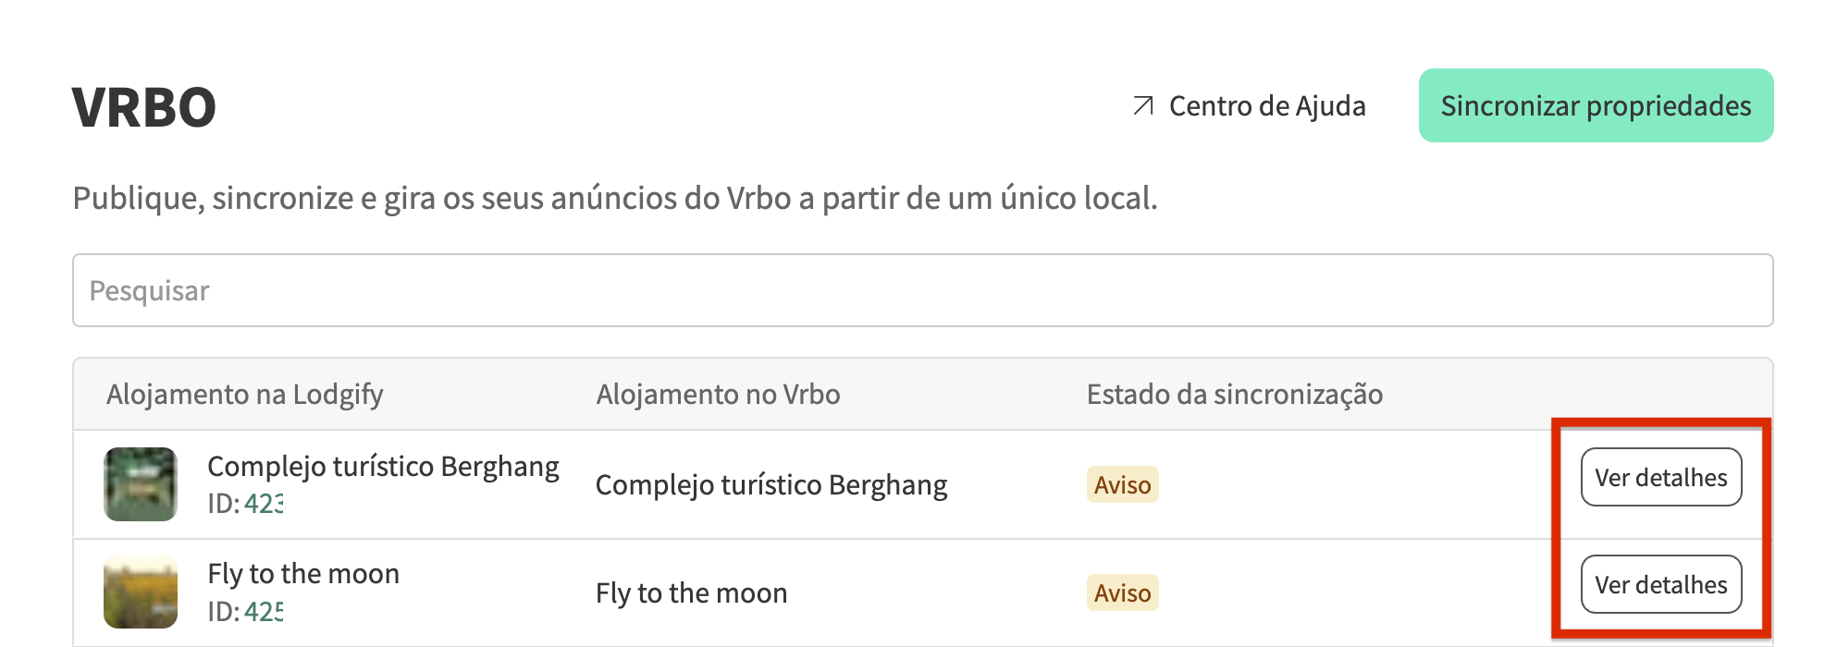Click the Complejo turístico Berghang thumbnail image
The width and height of the screenshot is (1837, 647).
tap(141, 484)
